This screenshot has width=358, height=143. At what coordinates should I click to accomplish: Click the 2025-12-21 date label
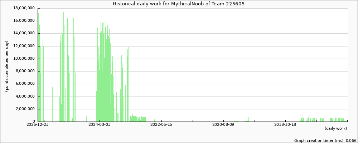click(x=38, y=125)
